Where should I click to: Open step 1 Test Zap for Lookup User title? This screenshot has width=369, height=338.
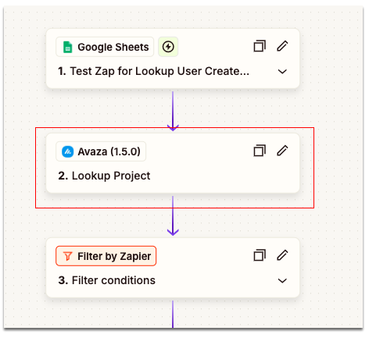pyautogui.click(x=153, y=71)
